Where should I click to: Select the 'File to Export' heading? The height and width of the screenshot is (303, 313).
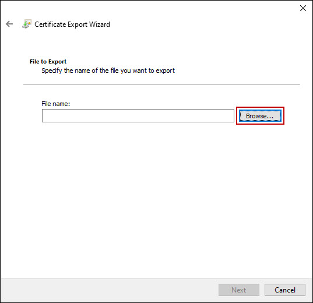click(x=48, y=62)
